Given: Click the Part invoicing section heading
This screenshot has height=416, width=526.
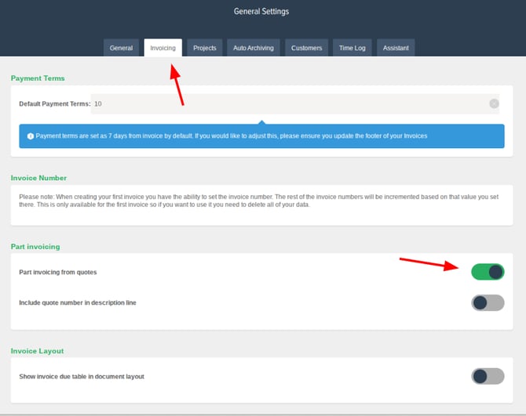Looking at the screenshot, I should [x=35, y=247].
